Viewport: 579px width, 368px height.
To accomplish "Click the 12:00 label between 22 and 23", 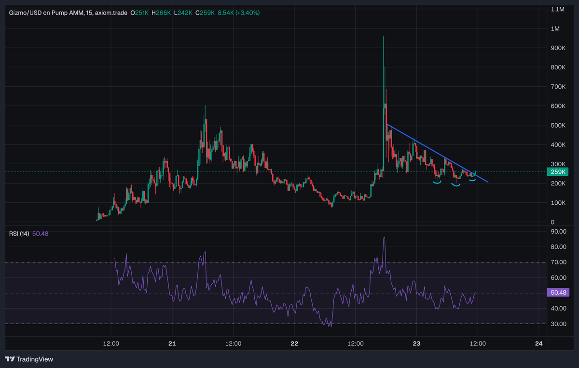I will 355,343.
